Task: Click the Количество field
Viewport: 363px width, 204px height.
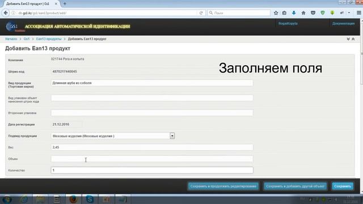Action: (152, 170)
